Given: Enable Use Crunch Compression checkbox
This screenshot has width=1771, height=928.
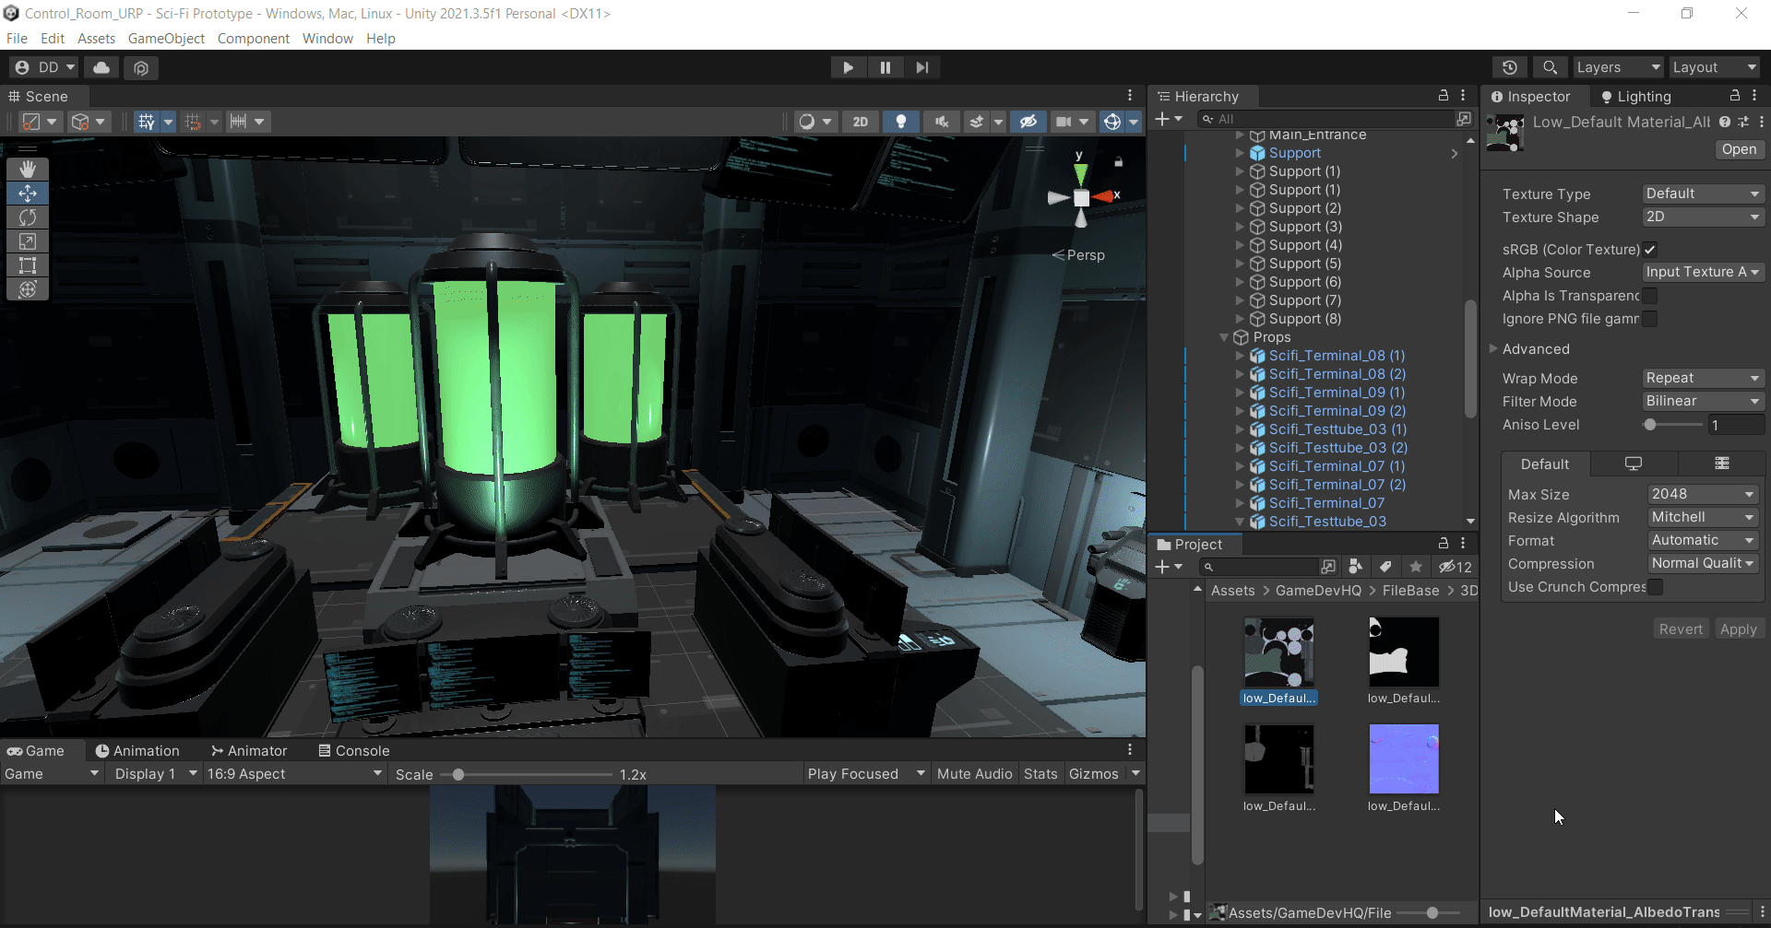Looking at the screenshot, I should (x=1656, y=587).
